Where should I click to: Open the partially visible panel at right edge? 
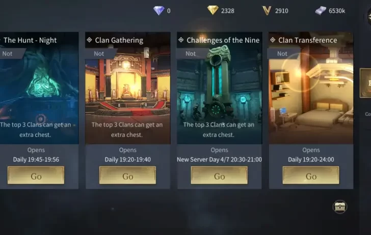pyautogui.click(x=365, y=83)
